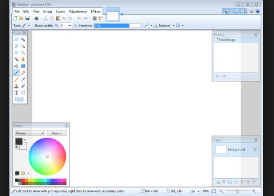Expand the image list arrow beside the thumbnail
Screen dimensions: 274x196
coord(122,14)
